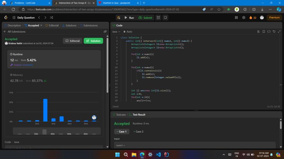Go to next question chevron
The image size is (284, 159).
(x=45, y=17)
